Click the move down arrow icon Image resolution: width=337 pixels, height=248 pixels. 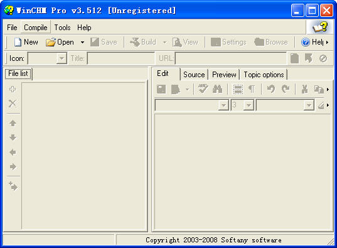[13, 137]
